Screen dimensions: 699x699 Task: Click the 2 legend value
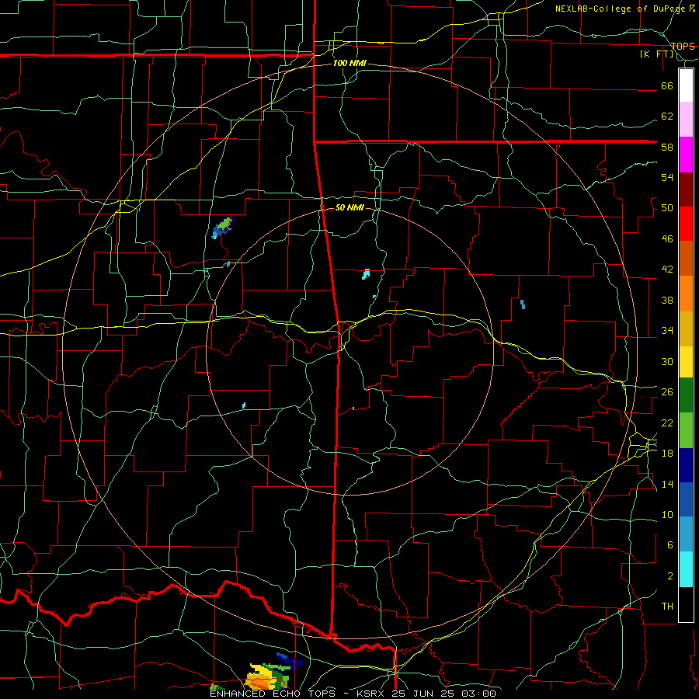[x=670, y=576]
